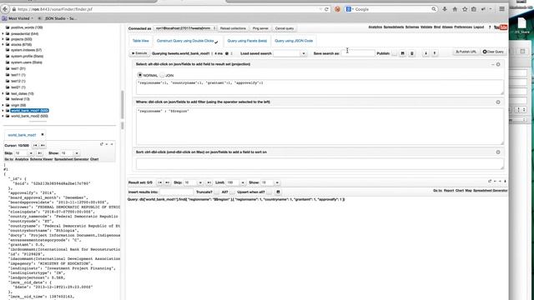Toggle the All? checkbox
Viewport: 534px width, 300px height.
[232, 192]
